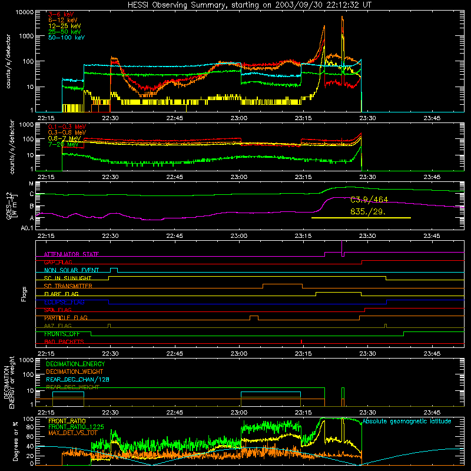This screenshot has height=471, width=471.
Task: Select the 12-25 keV legend label
Action: [65, 26]
